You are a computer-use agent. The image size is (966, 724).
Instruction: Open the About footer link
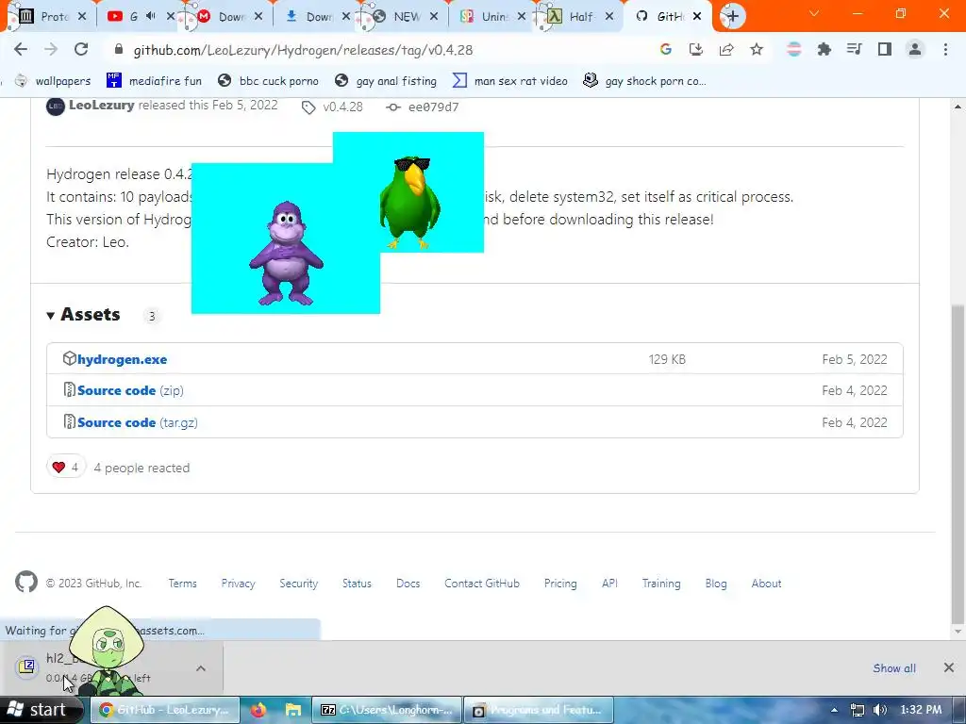[x=766, y=584]
